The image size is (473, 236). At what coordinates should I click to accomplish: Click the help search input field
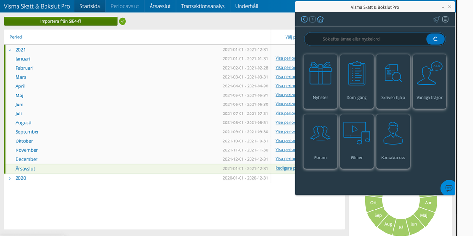(x=365, y=39)
